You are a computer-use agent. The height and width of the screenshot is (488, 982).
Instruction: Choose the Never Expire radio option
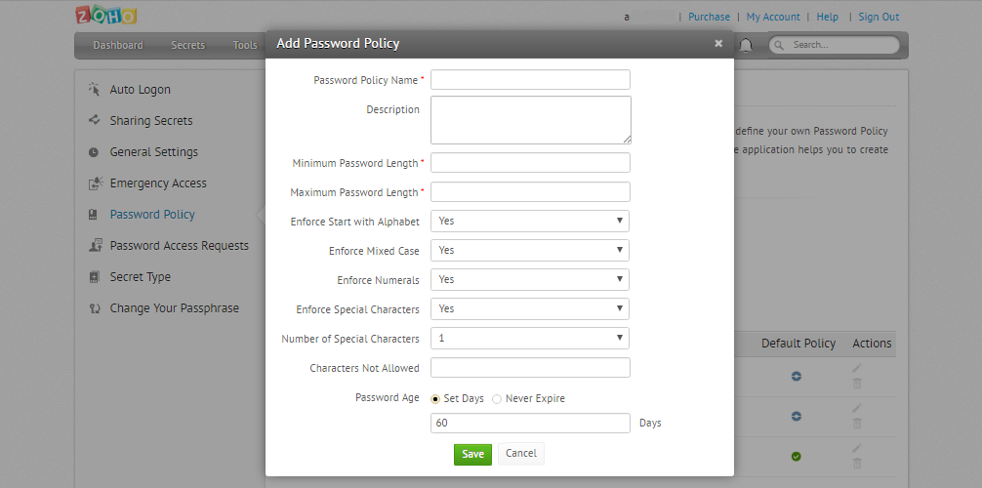point(497,399)
